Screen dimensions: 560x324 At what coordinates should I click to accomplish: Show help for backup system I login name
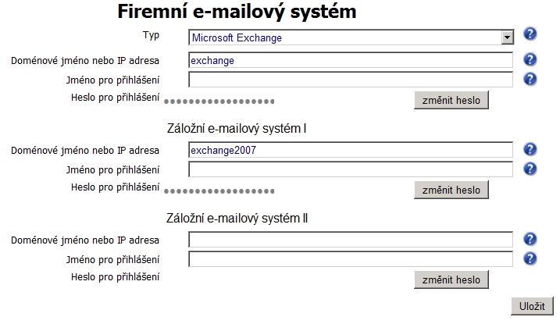coord(530,169)
